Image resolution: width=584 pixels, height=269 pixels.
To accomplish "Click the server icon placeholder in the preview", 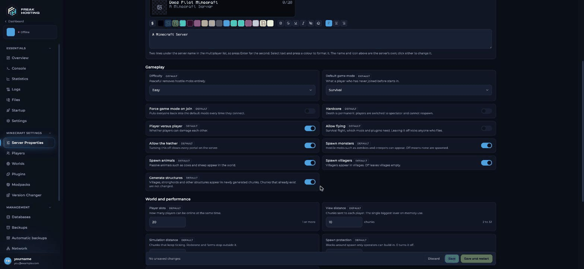I will tap(159, 7).
